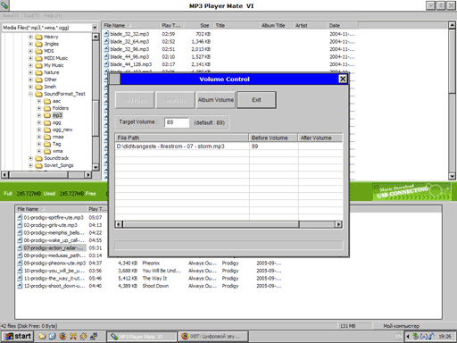Select the Folders subfolder icon
This screenshot has height=343, width=457.
click(47, 108)
